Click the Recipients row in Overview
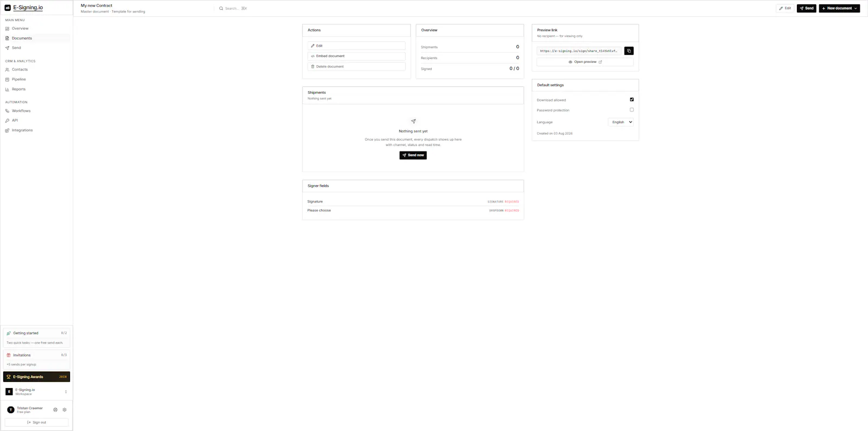 [x=470, y=58]
